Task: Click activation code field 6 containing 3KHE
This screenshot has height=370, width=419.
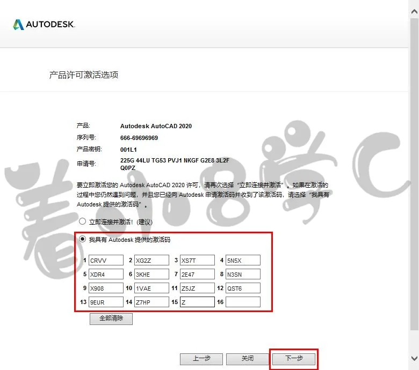Action: [151, 274]
